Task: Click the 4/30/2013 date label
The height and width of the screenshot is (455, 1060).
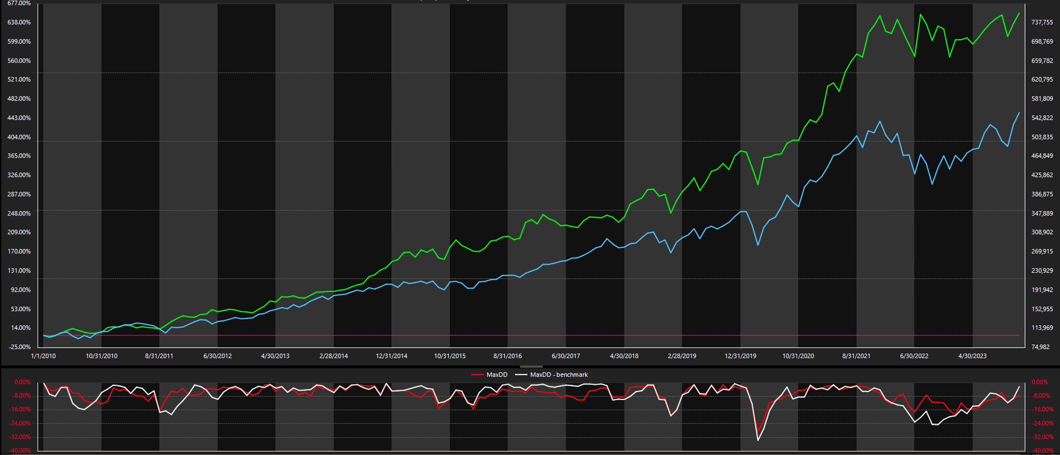Action: click(x=275, y=356)
